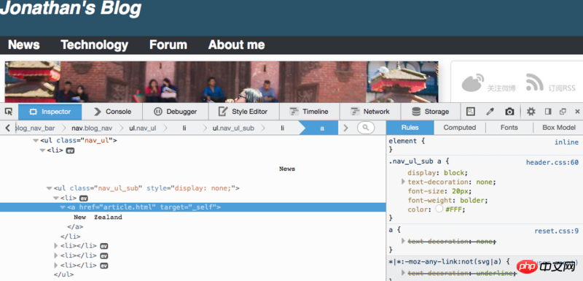The image size is (583, 281).
Task: Close the developer tools panel
Action: (577, 111)
